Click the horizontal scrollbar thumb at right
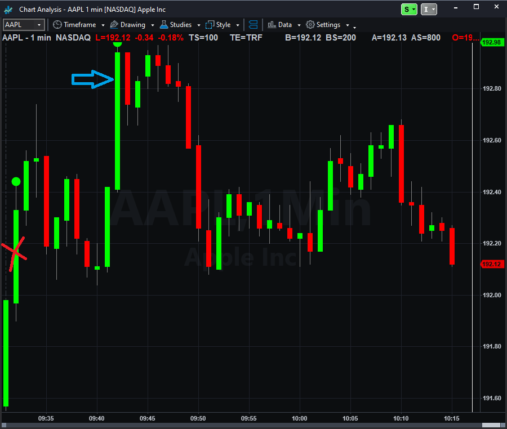This screenshot has height=429, width=507. (491, 425)
